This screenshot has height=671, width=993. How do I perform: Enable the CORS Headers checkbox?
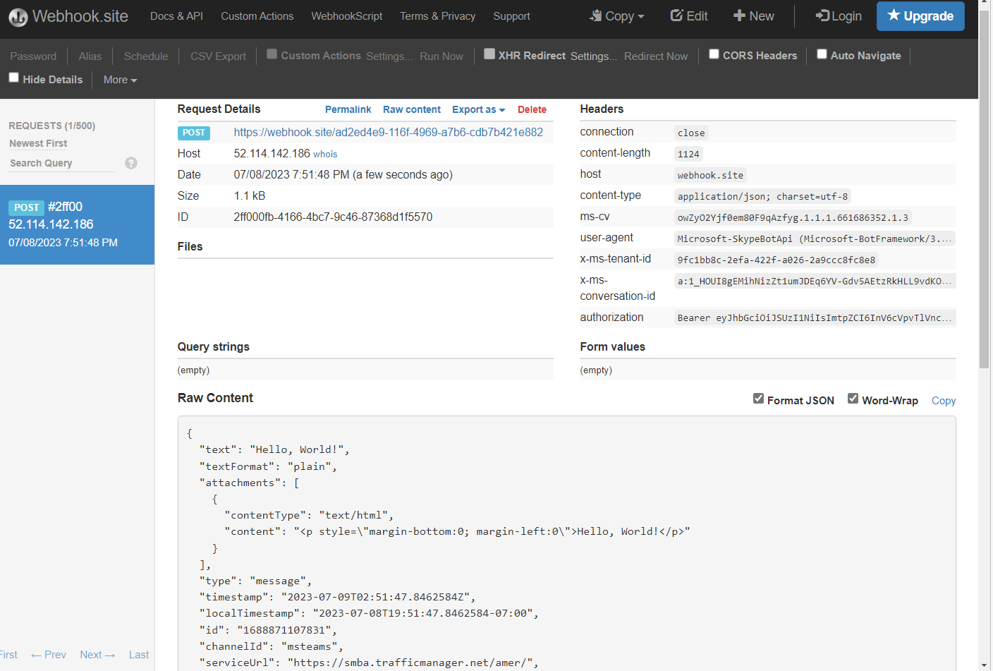(714, 54)
